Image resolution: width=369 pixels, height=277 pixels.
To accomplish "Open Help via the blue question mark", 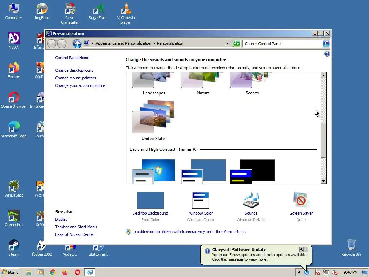I will pyautogui.click(x=327, y=54).
